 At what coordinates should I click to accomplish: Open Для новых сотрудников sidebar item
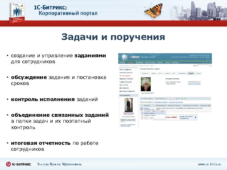click(x=127, y=91)
